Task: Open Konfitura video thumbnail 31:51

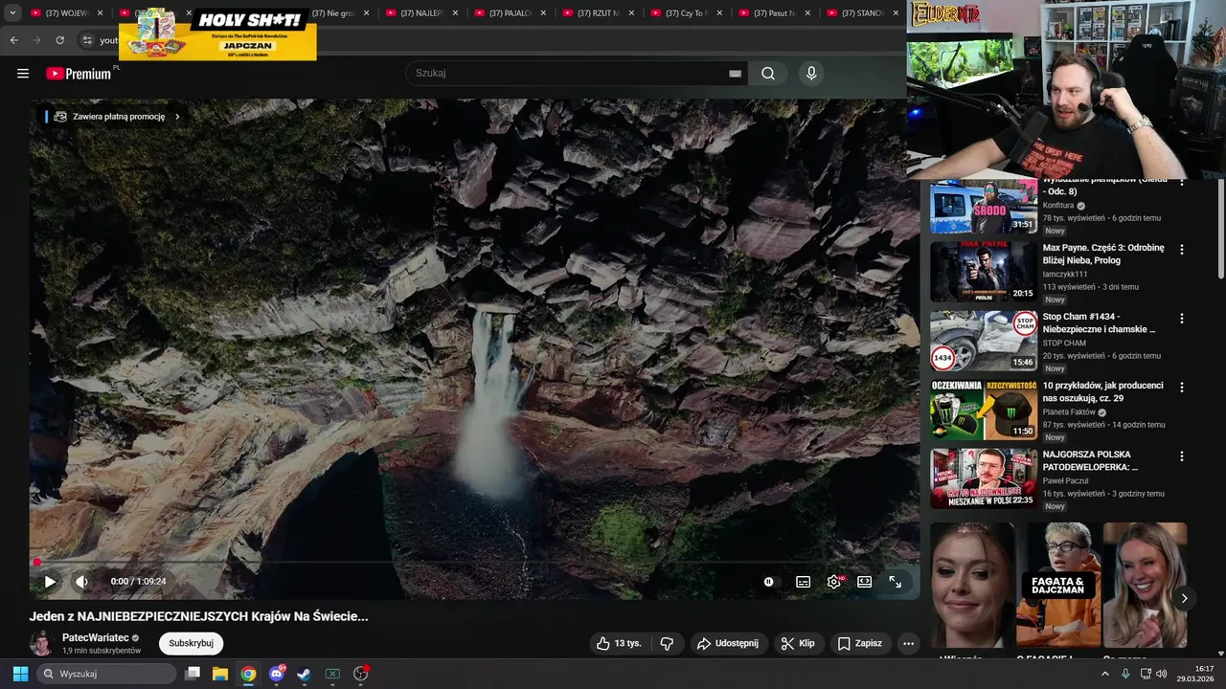Action: (984, 205)
